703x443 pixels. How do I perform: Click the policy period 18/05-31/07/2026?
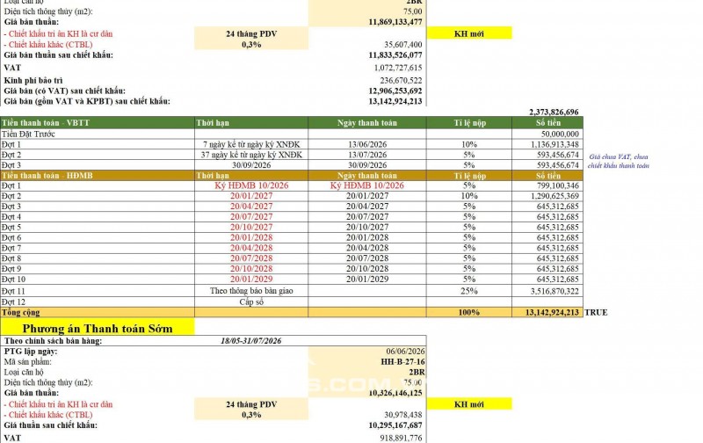point(251,341)
